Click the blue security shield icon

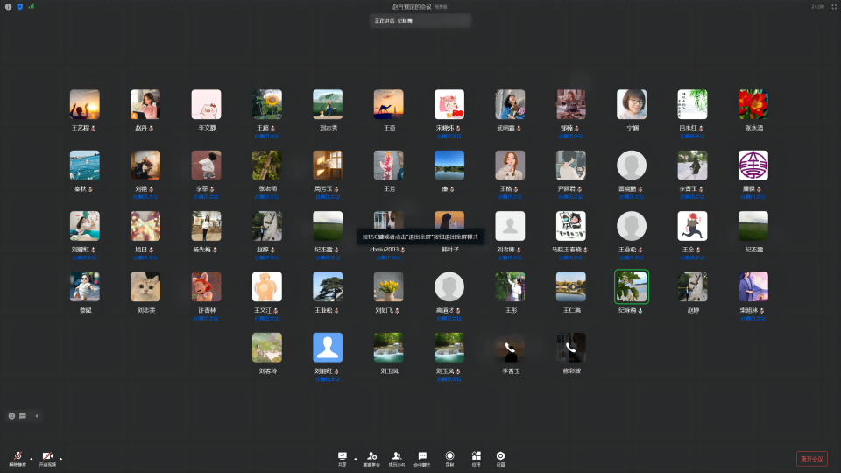coord(20,6)
